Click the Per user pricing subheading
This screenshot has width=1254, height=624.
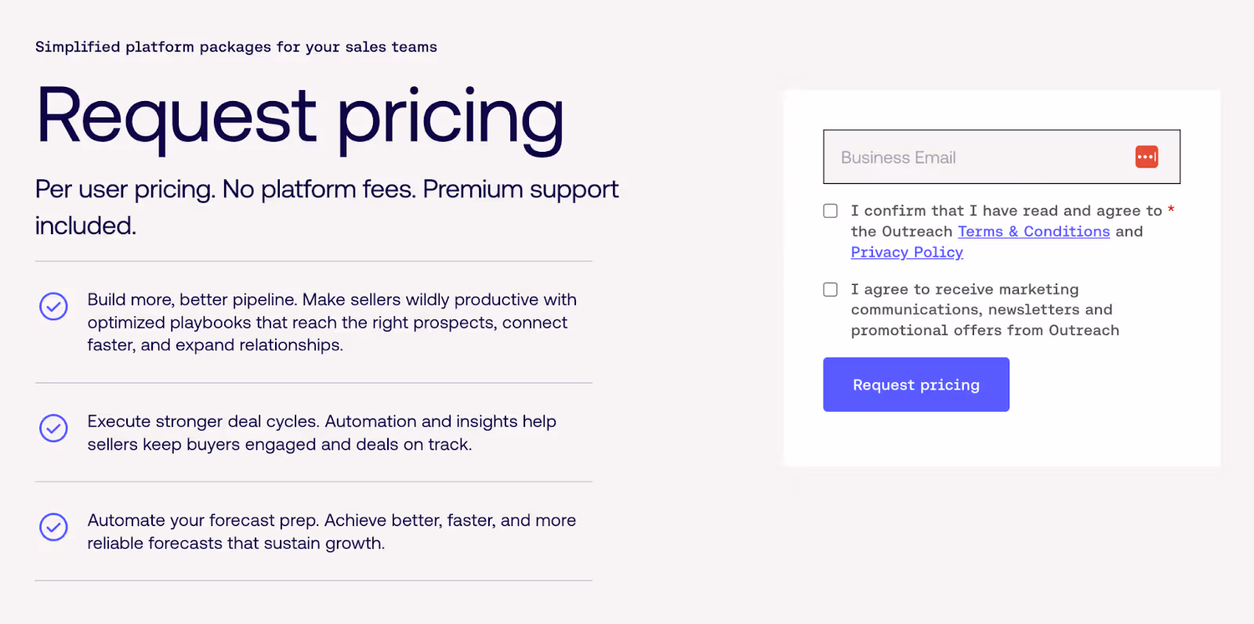326,190
